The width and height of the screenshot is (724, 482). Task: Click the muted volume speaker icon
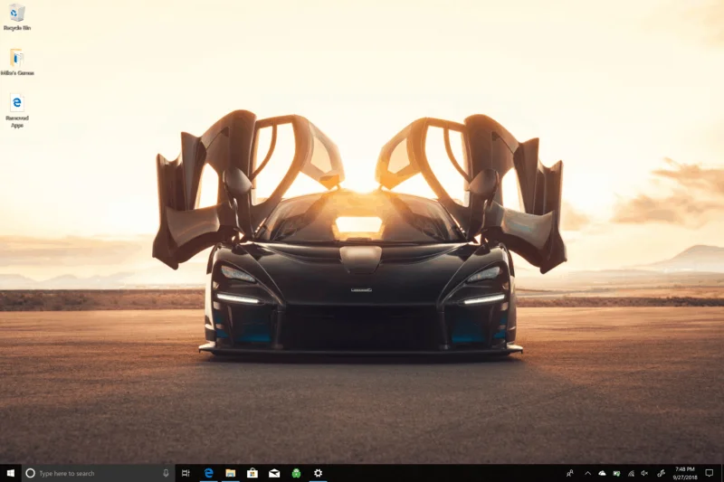click(x=645, y=473)
